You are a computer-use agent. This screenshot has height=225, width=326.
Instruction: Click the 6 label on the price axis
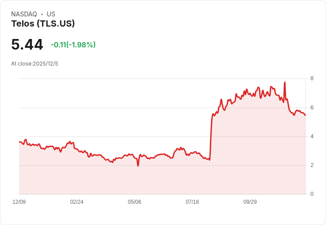pos(312,108)
